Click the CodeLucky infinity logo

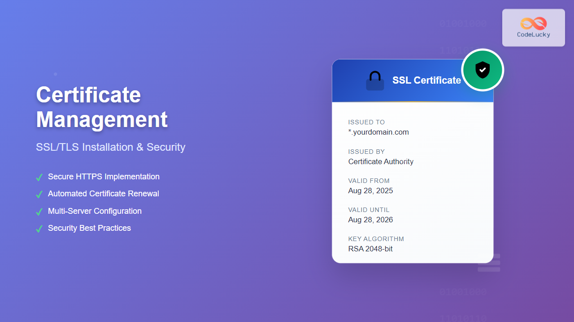tap(533, 23)
